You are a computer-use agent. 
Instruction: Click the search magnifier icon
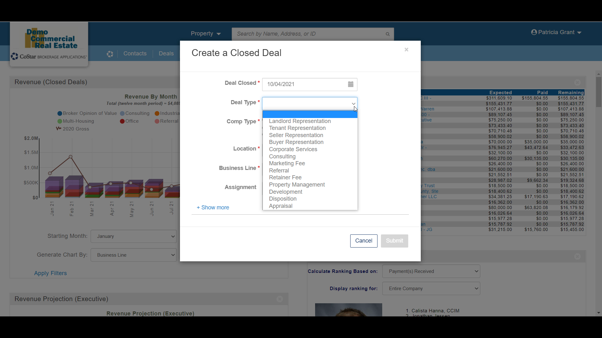point(388,34)
